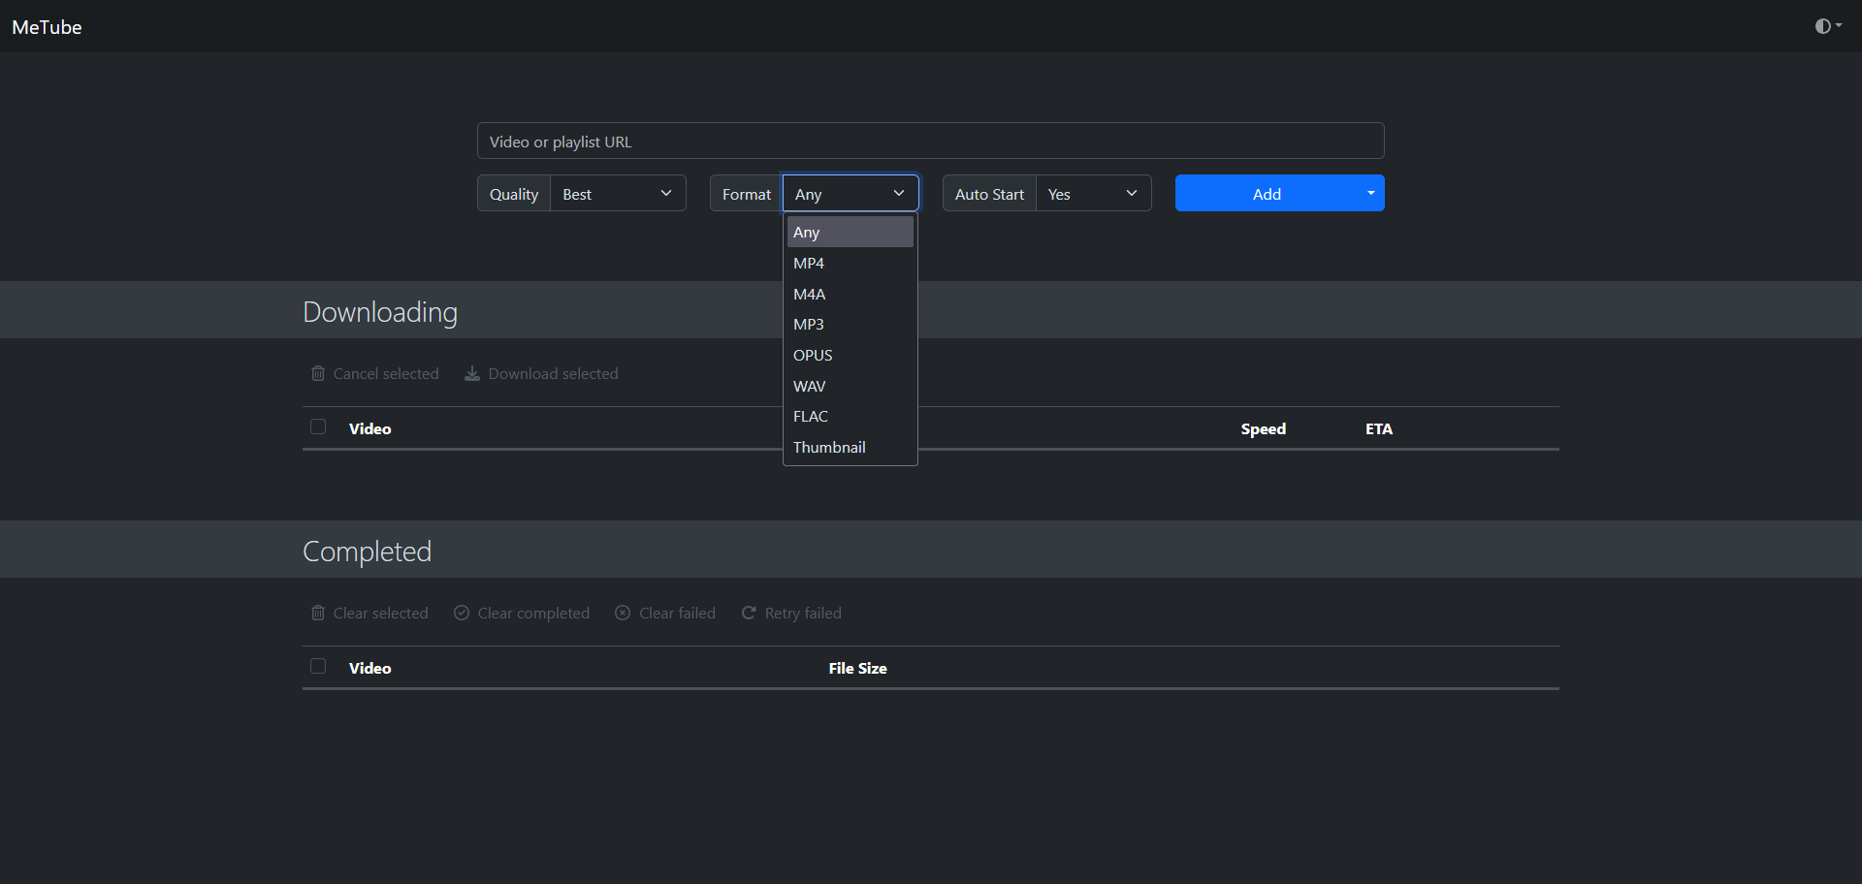This screenshot has height=884, width=1862.
Task: Click the checkmark icon beside Clear completed
Action: click(462, 613)
